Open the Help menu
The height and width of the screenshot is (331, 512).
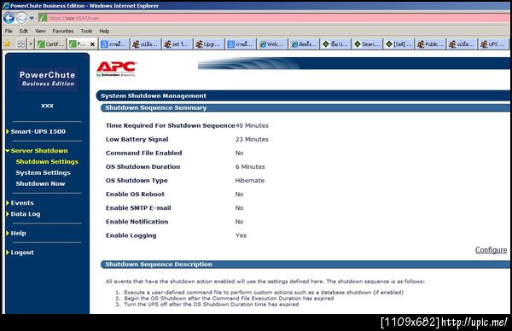(x=104, y=31)
